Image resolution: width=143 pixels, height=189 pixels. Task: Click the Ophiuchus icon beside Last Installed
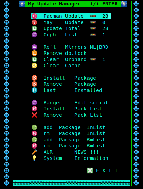click(34, 90)
